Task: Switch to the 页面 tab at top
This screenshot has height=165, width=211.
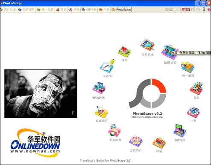Action: coord(61,10)
